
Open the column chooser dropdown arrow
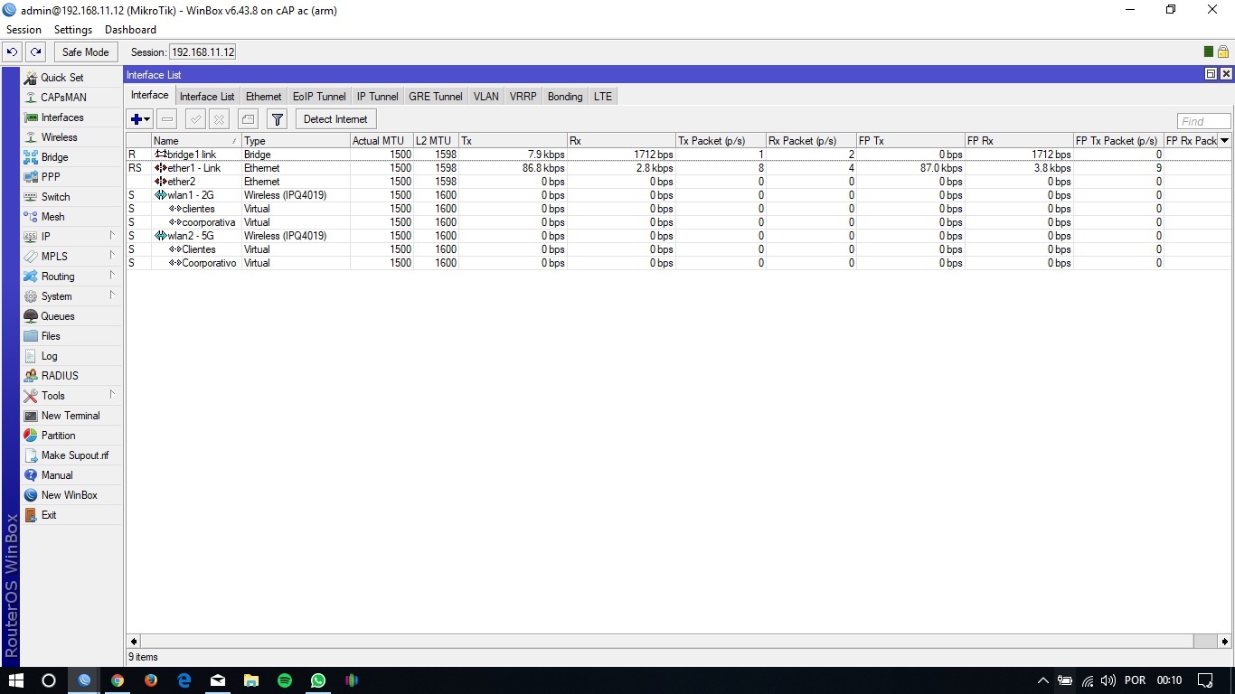pos(1225,140)
